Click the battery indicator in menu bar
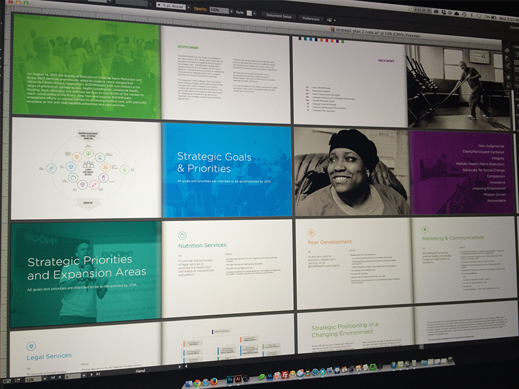 click(489, 17)
